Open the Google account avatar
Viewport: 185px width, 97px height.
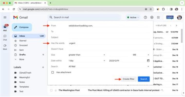coord(179,17)
